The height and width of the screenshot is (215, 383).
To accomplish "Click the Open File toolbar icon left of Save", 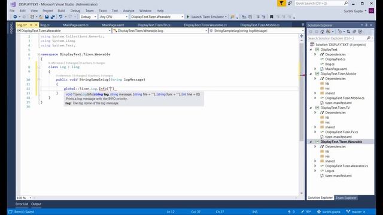I will [x=41, y=17].
